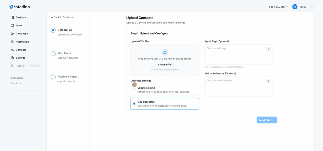
Task: Click the upload arrow icon in dropzone
Action: tap(165, 52)
